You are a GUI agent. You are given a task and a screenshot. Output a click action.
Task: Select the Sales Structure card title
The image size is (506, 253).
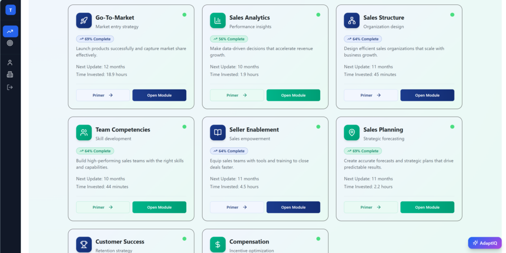383,18
